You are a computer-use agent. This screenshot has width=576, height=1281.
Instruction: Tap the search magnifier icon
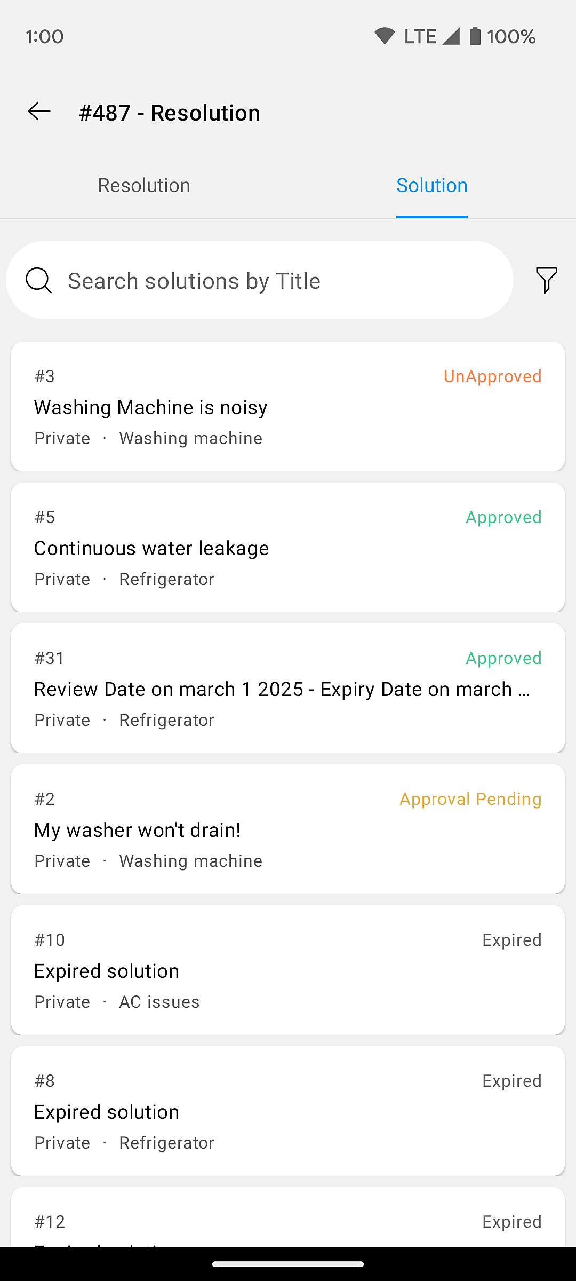[x=39, y=280]
